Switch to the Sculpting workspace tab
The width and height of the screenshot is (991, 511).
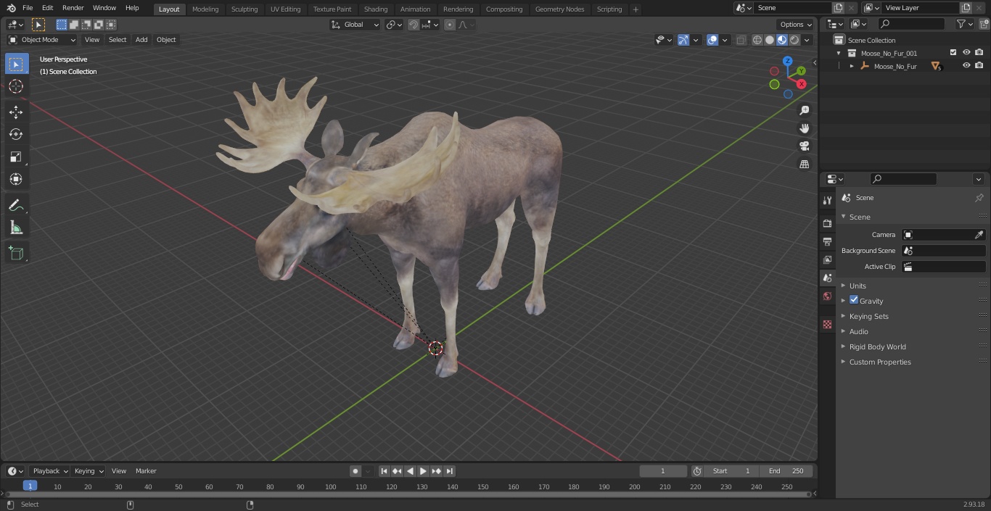pyautogui.click(x=244, y=9)
